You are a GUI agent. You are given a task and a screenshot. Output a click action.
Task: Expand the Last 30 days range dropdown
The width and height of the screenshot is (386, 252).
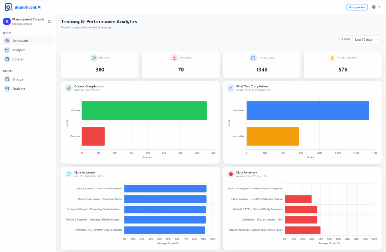[367, 40]
